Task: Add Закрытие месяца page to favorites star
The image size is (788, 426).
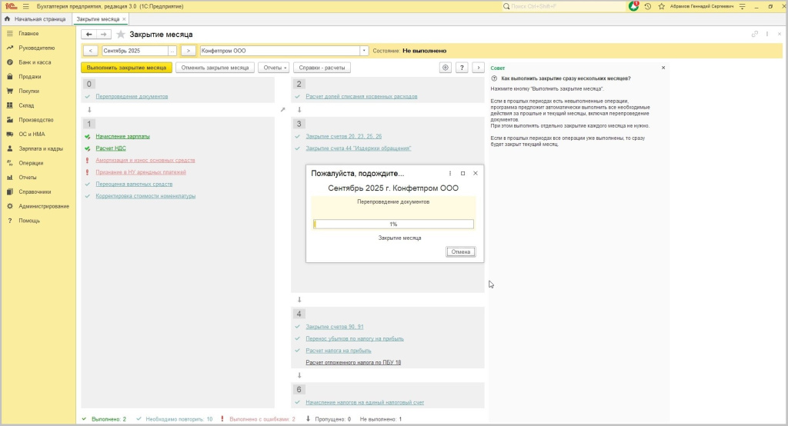Action: tap(121, 35)
